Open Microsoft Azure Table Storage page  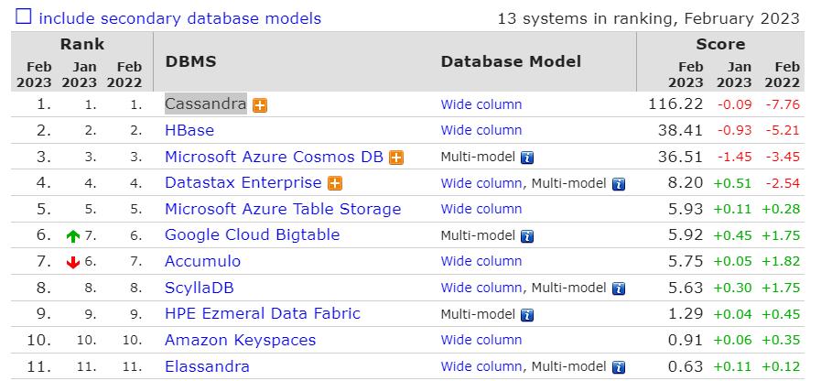[283, 209]
